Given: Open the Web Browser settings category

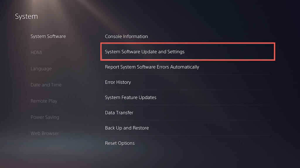Looking at the screenshot, I should (45, 133).
